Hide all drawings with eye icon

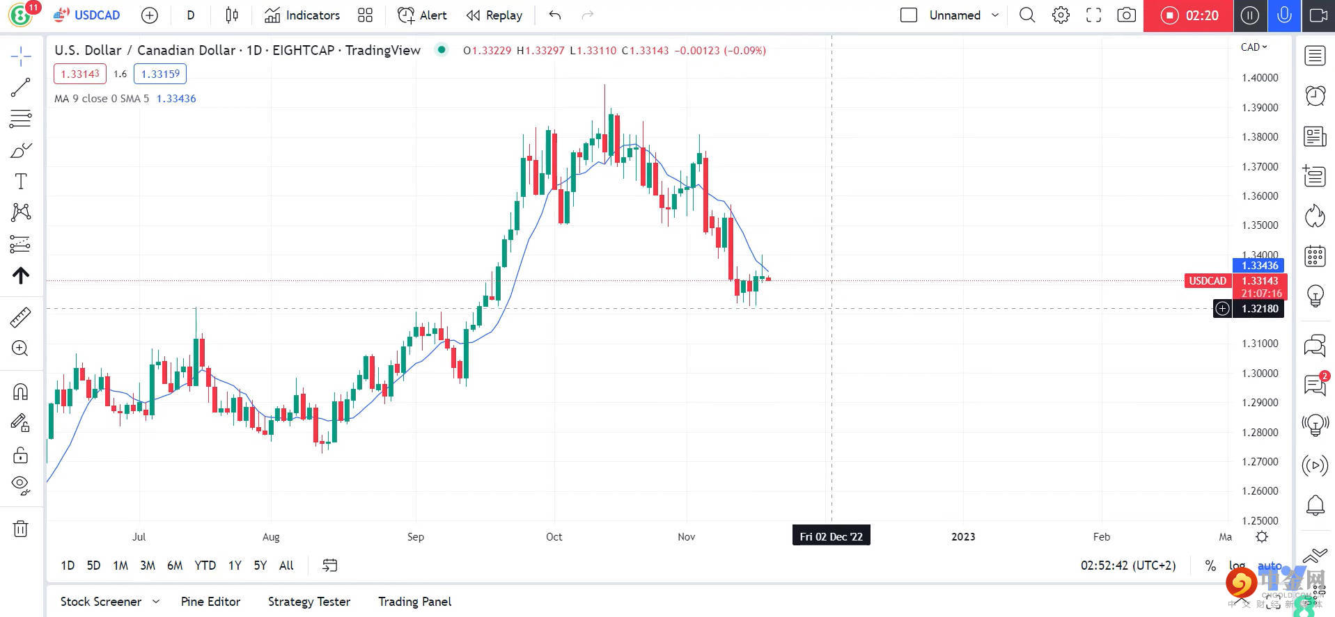point(20,485)
